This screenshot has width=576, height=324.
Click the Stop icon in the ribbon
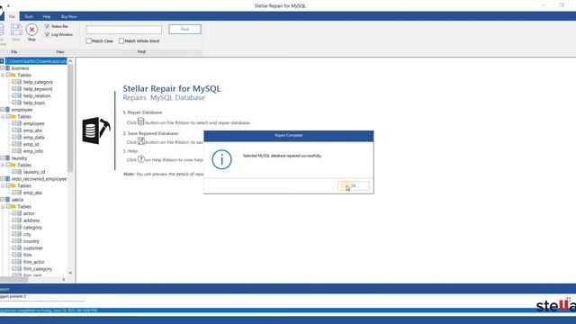pos(31,30)
